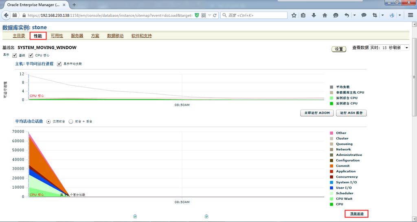Click the bookmark star icon
The height and width of the screenshot is (222, 417).
(294, 15)
